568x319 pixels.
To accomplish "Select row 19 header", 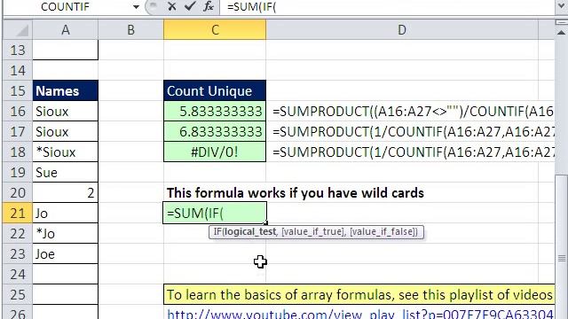I will coord(18,172).
